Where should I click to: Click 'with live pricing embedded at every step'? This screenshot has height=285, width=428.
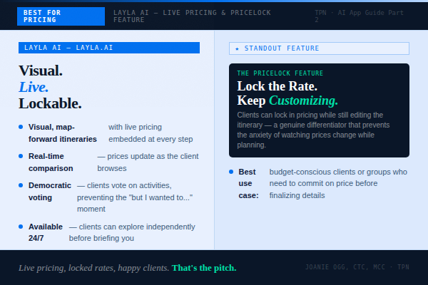[151, 133]
